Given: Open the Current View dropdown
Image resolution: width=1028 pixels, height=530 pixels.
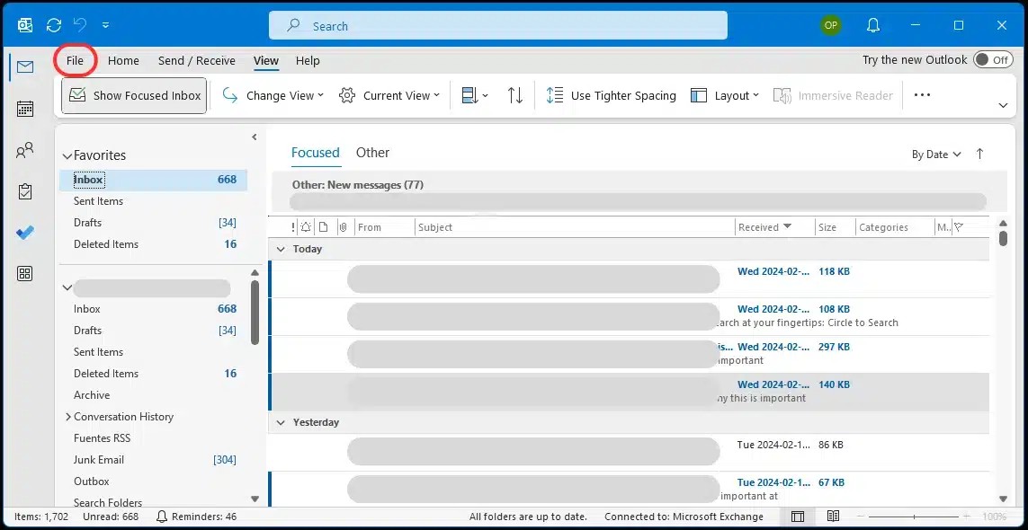Looking at the screenshot, I should point(389,95).
